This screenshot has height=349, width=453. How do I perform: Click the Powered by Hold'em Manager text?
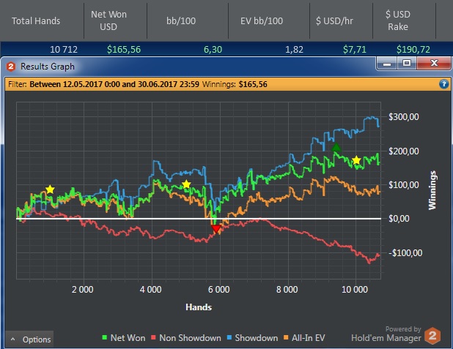click(386, 334)
